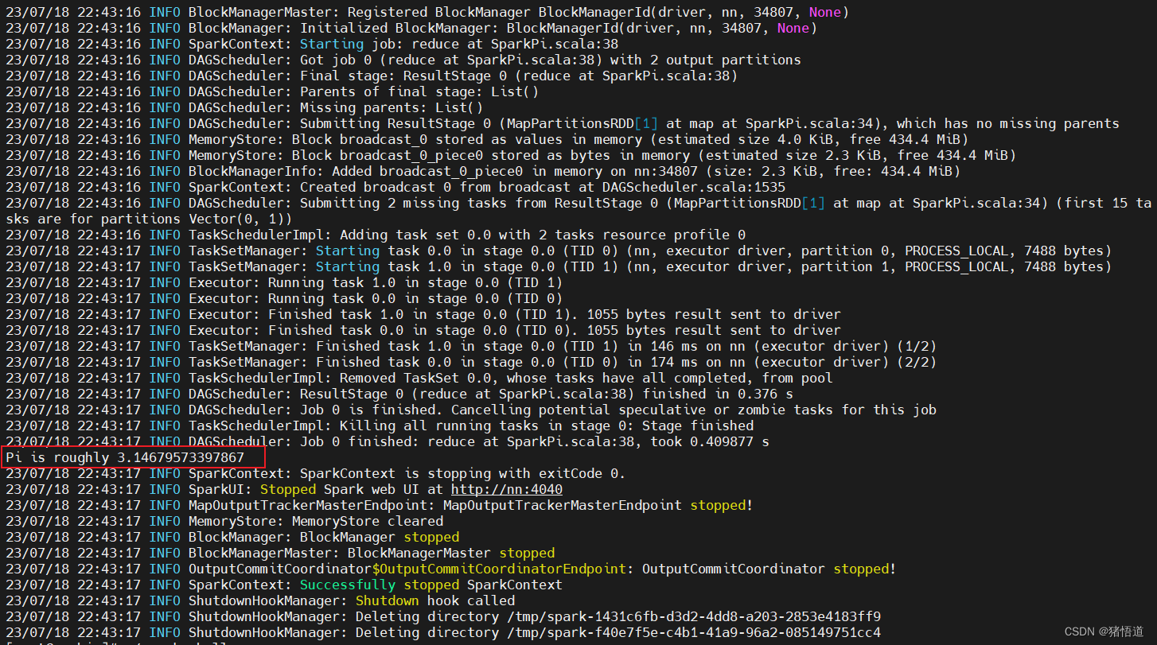Click 'Starting job: reduce at SparkPi.scala:38' text
The image size is (1157, 645).
[459, 44]
